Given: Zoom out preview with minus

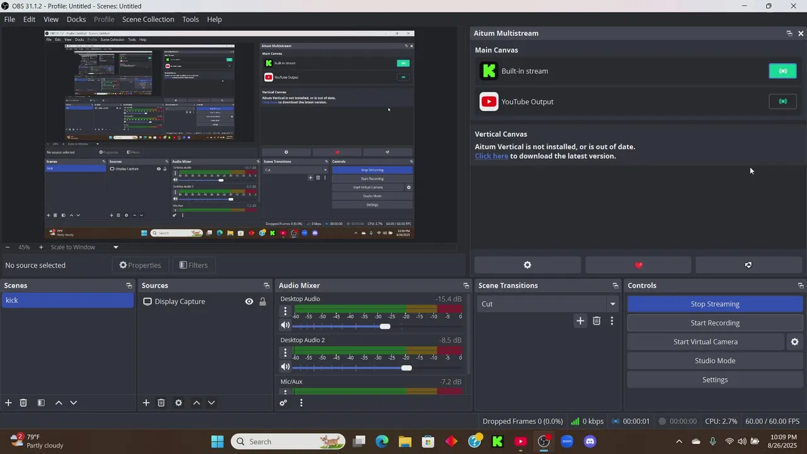Looking at the screenshot, I should coord(8,247).
